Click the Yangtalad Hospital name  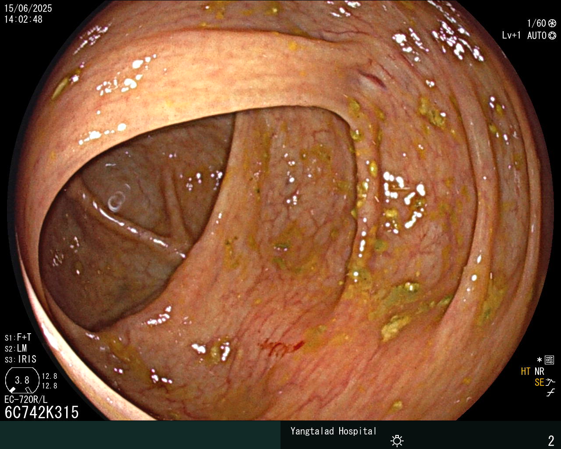point(334,431)
